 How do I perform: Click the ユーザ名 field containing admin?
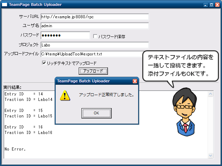(x=95, y=26)
